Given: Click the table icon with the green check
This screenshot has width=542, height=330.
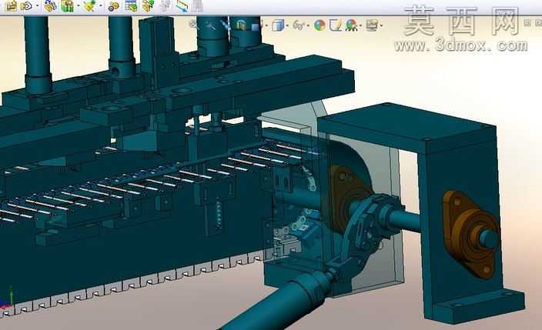Looking at the screenshot, I should point(132,5).
